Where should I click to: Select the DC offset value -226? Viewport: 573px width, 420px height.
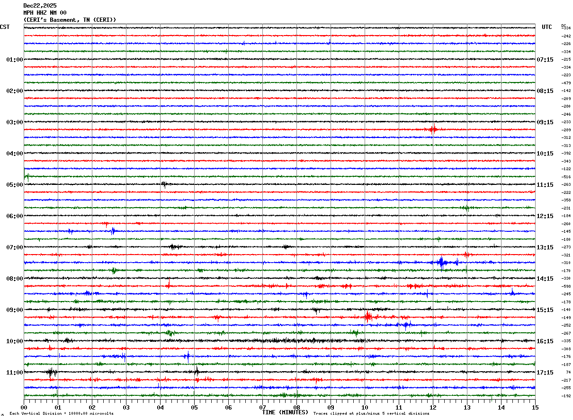(x=566, y=44)
